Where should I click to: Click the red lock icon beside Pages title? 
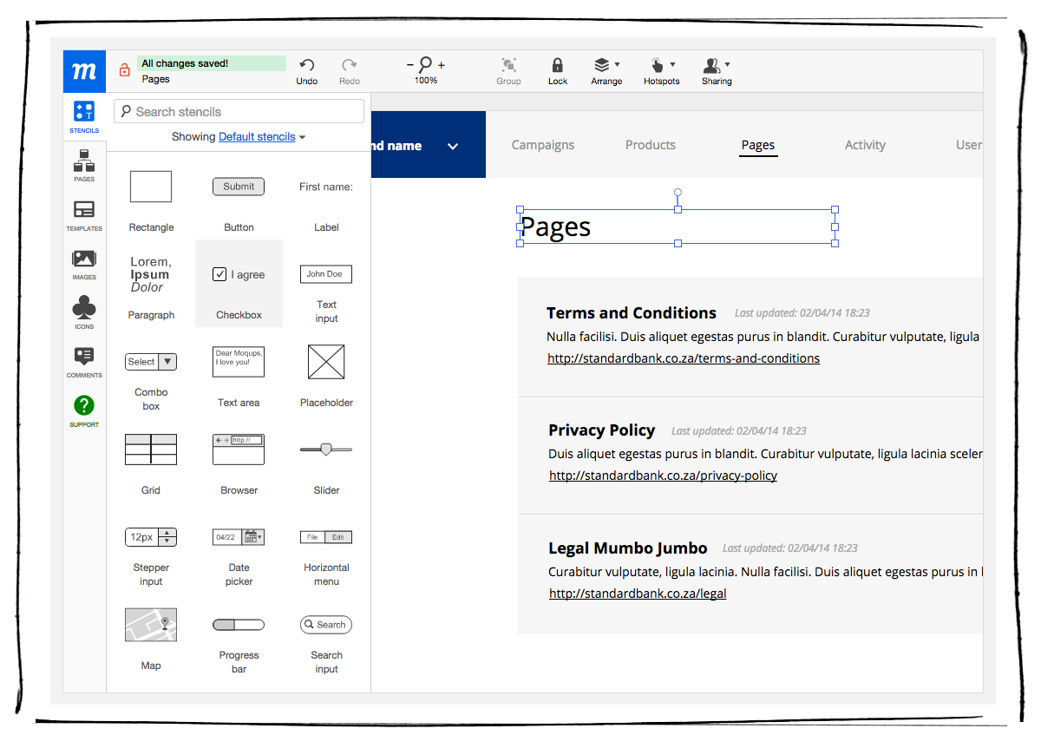tap(124, 70)
